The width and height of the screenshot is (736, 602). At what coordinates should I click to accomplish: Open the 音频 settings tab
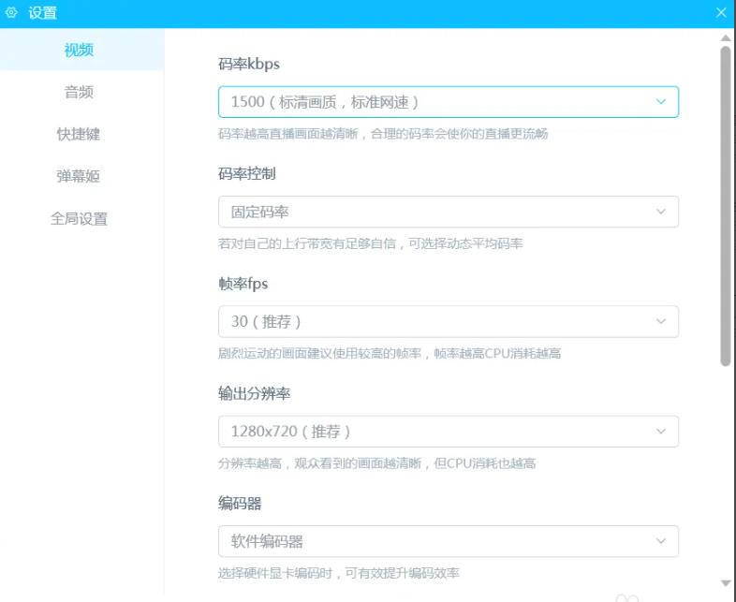coord(79,93)
